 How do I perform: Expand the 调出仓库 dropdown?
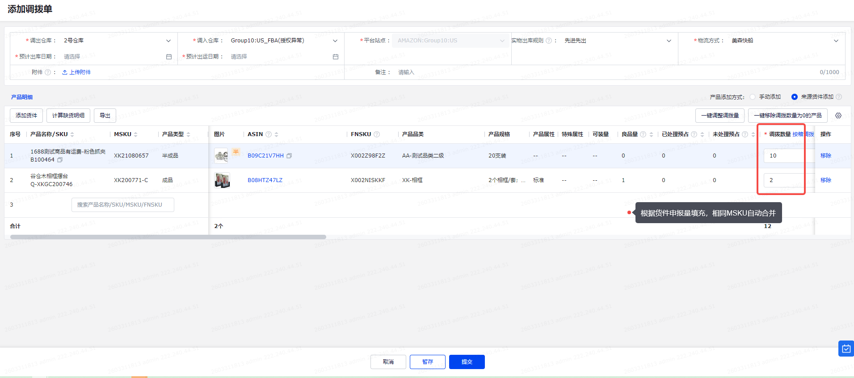[168, 41]
